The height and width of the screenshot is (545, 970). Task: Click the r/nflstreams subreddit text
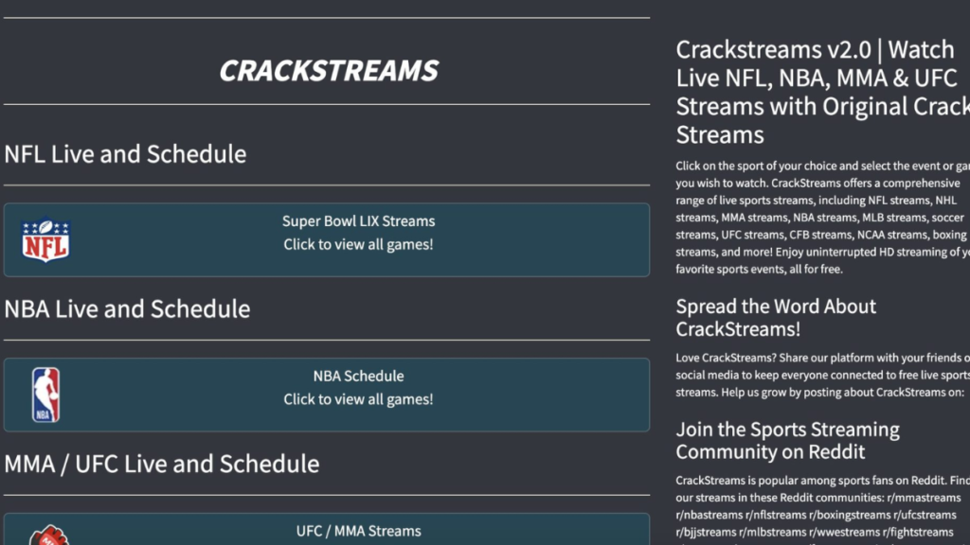(776, 516)
